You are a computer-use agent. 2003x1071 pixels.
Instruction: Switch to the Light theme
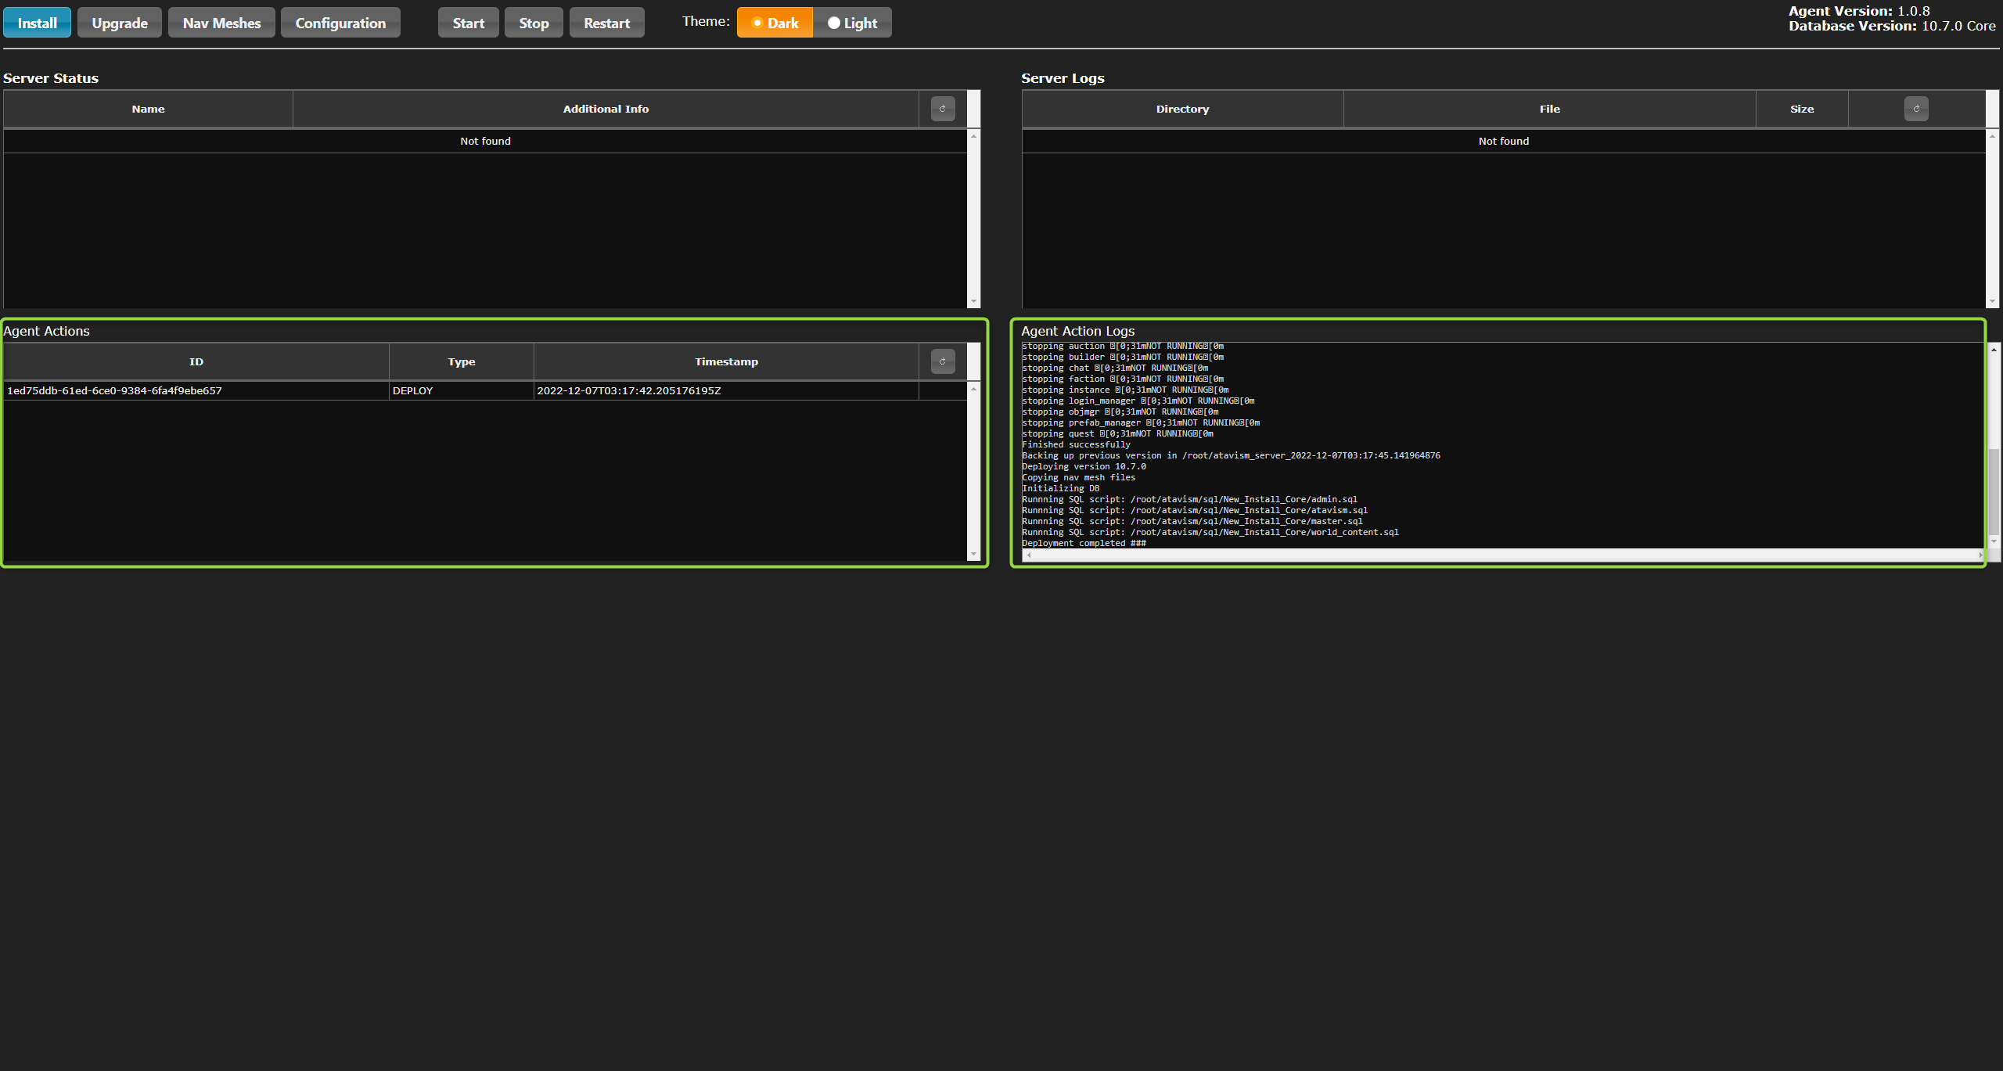click(x=852, y=23)
